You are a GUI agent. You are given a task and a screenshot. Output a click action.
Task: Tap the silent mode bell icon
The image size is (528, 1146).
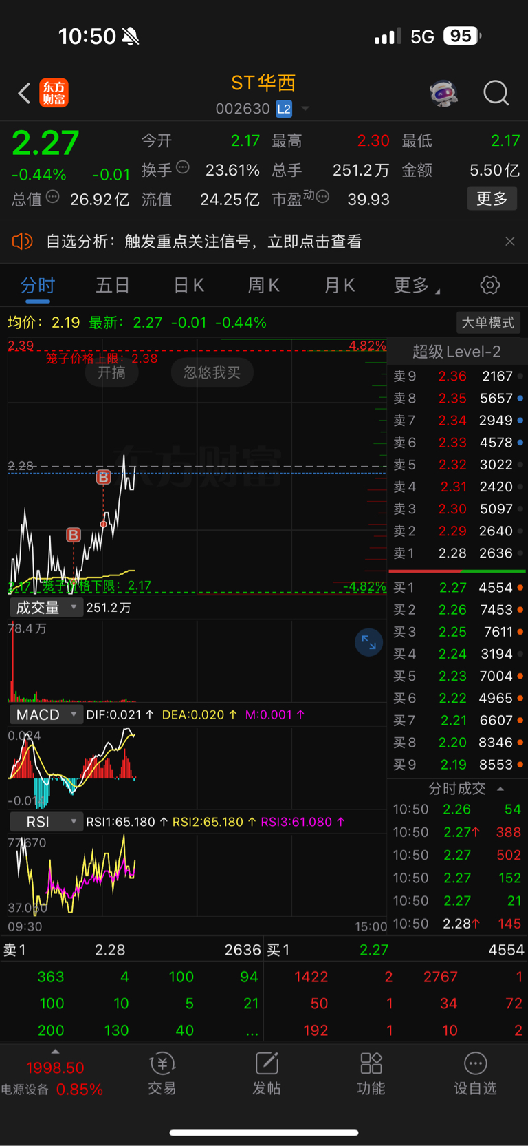tap(131, 36)
